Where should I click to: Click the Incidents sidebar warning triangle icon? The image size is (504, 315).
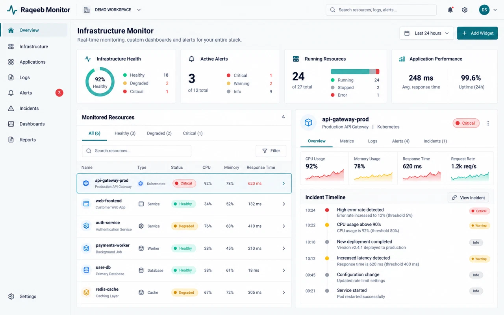(11, 109)
